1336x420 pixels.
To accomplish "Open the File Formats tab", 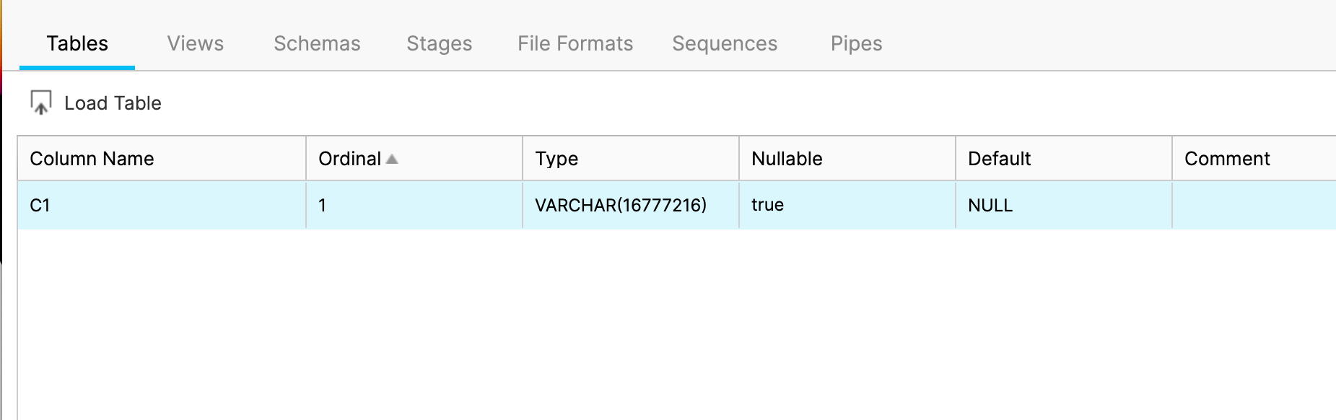I will coord(574,43).
